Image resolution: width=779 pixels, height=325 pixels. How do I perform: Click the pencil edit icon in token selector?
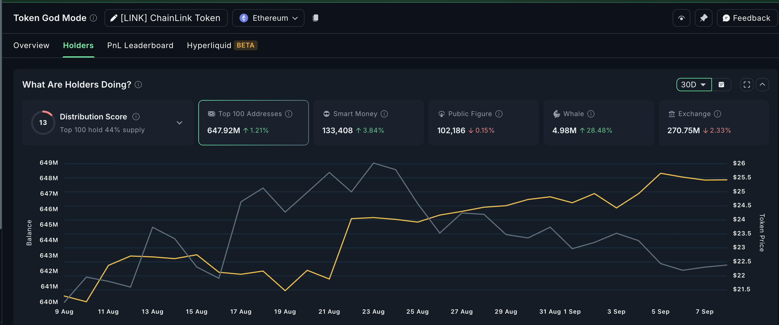113,18
